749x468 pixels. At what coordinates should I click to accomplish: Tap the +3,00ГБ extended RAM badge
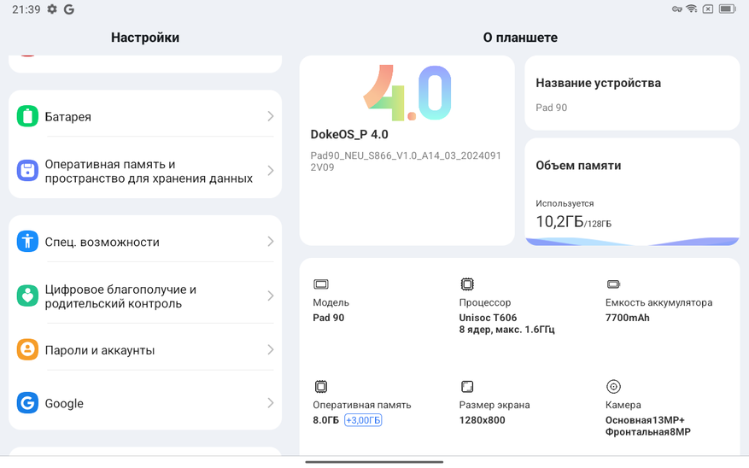tap(363, 420)
